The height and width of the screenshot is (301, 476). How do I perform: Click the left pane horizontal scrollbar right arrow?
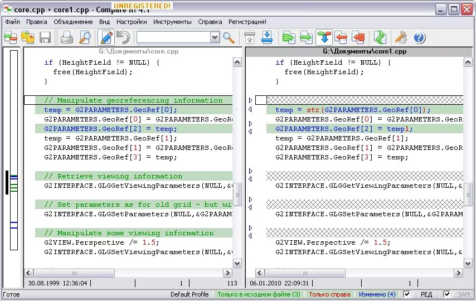point(227,273)
